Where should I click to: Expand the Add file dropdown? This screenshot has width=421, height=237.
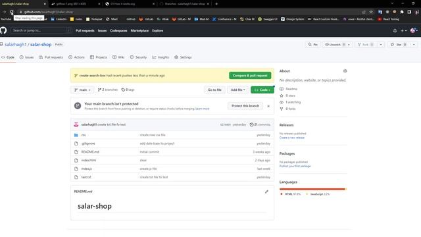coord(238,90)
